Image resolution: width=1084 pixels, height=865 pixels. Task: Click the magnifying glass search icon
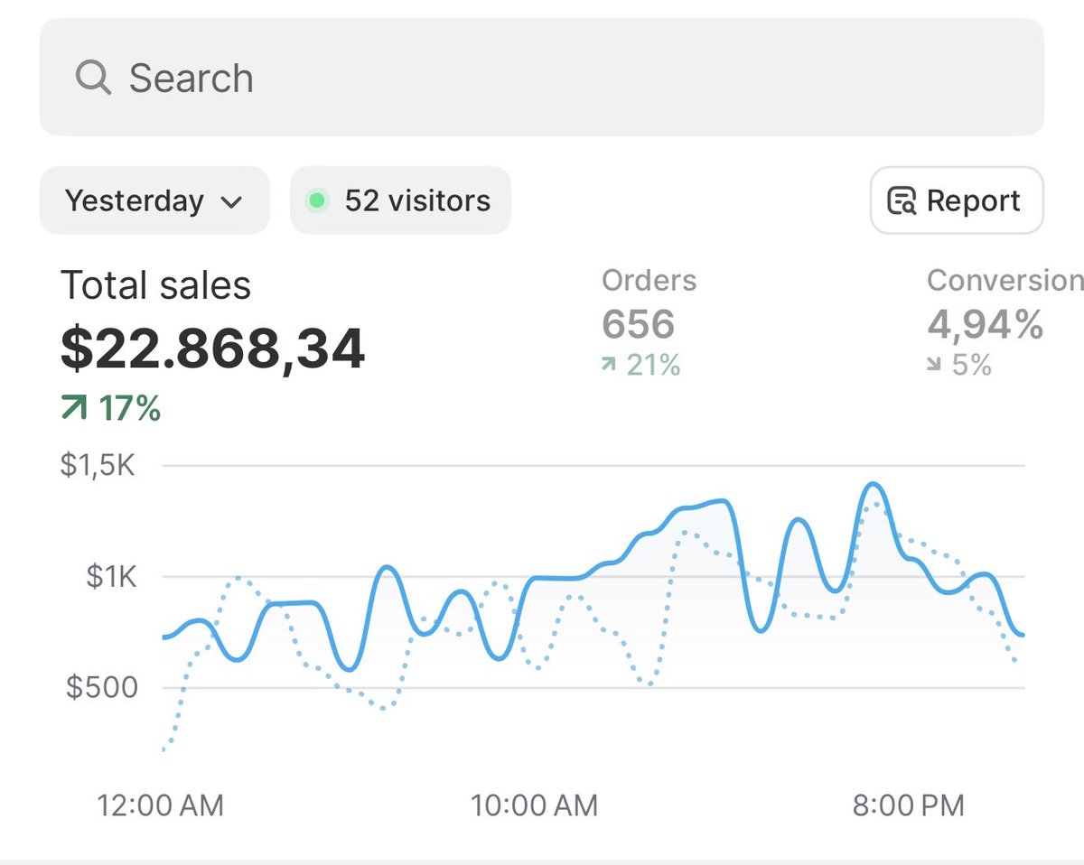[x=93, y=78]
